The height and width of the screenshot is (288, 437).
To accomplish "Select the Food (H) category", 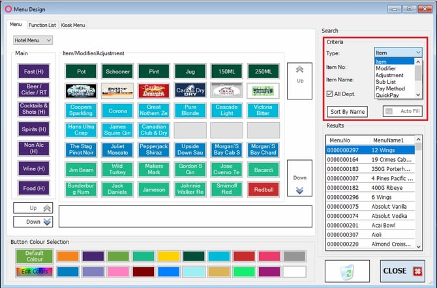I will [34, 189].
